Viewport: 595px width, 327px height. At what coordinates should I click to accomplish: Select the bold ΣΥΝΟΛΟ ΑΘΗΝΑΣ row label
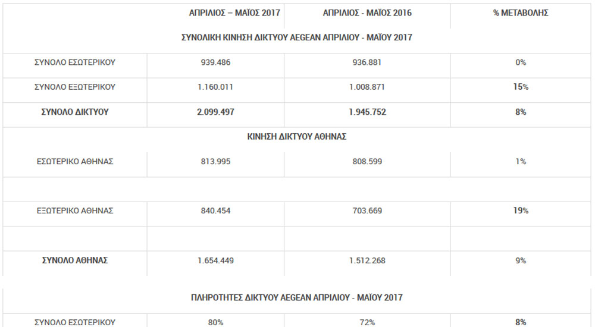coord(75,260)
